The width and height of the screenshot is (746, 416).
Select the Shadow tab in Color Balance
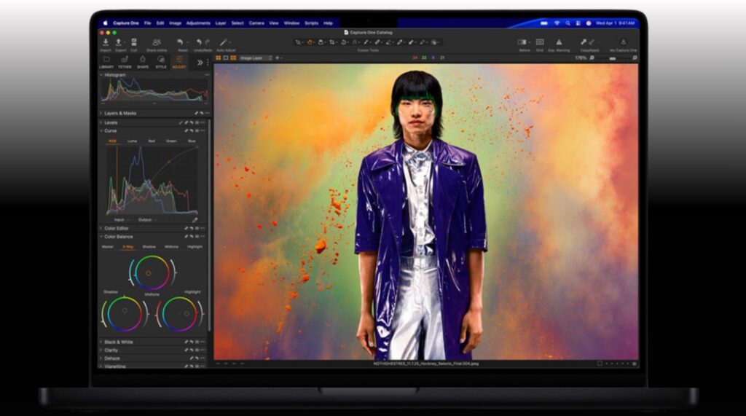pyautogui.click(x=149, y=246)
